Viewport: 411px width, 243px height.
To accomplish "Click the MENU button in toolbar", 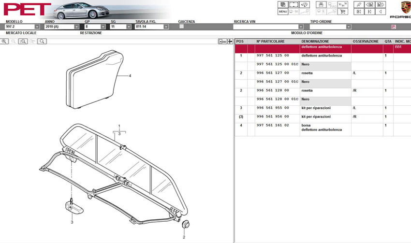I will (283, 12).
